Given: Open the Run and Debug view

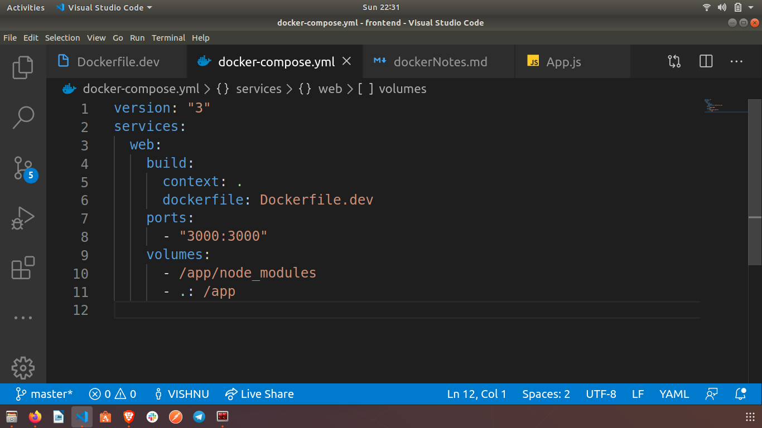Looking at the screenshot, I should [22, 217].
